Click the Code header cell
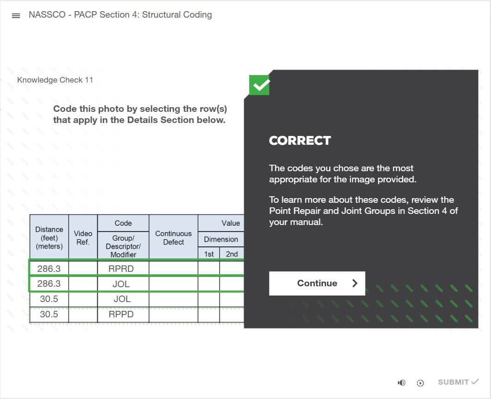The image size is (491, 399). [123, 223]
